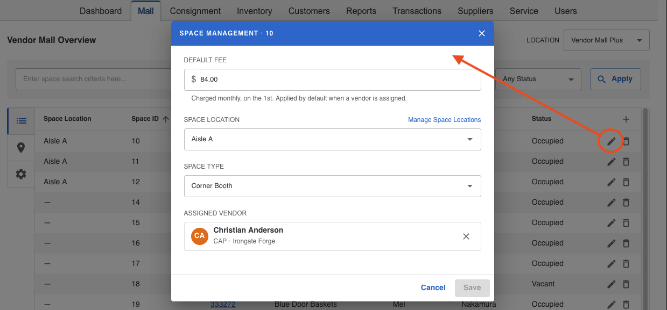
Task: Sort by Space ID arrow
Action: [x=166, y=119]
